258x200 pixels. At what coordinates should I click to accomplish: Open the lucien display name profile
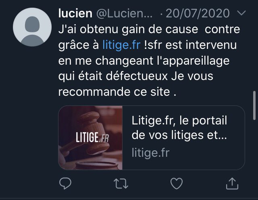(x=75, y=13)
